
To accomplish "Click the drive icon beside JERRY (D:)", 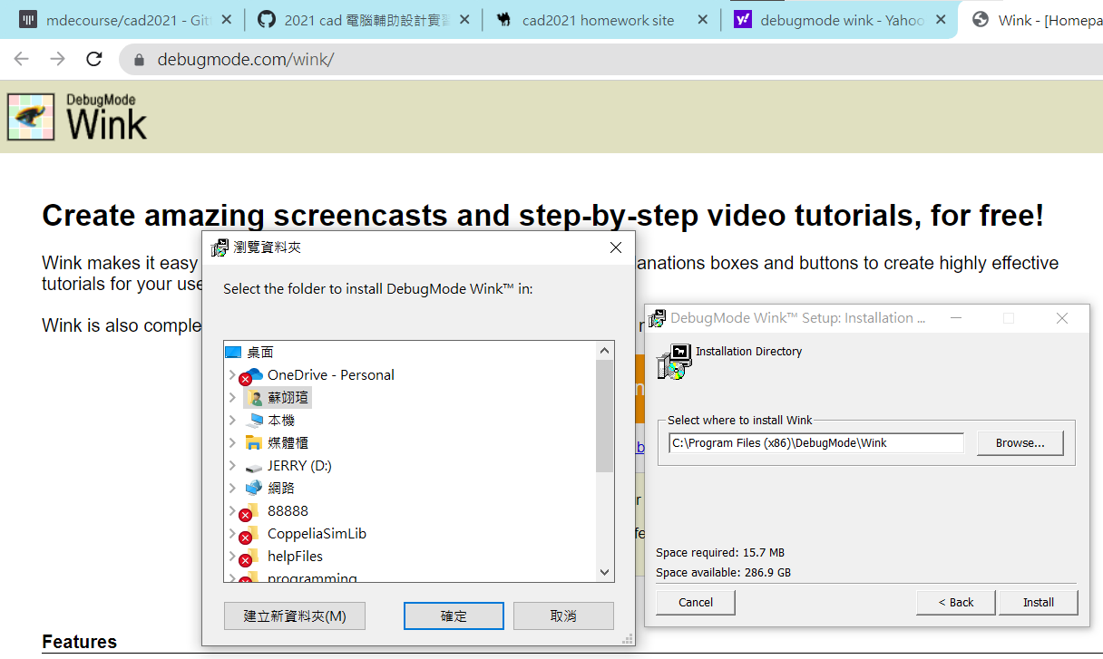I will [254, 466].
